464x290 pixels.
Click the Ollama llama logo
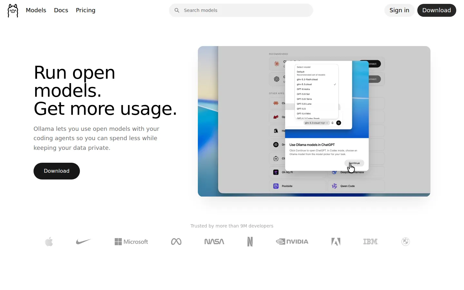[13, 10]
